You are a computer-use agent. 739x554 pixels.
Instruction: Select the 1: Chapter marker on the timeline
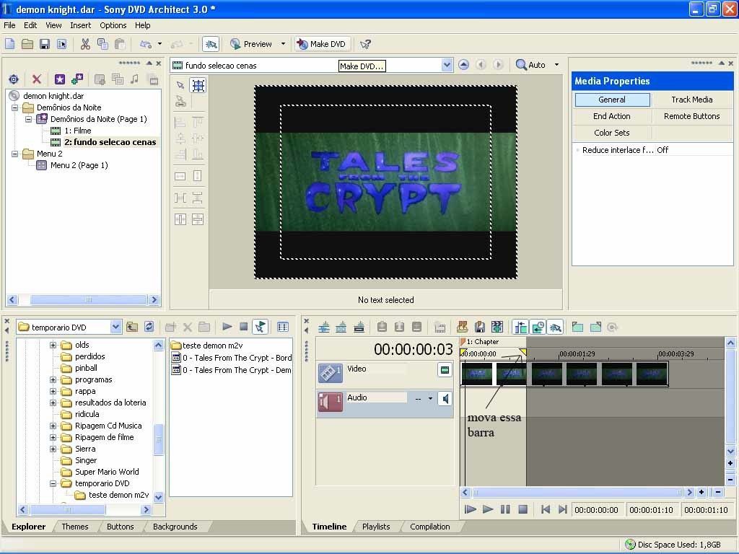pos(480,341)
